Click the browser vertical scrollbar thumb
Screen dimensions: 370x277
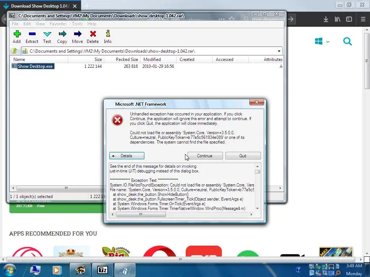(367, 61)
